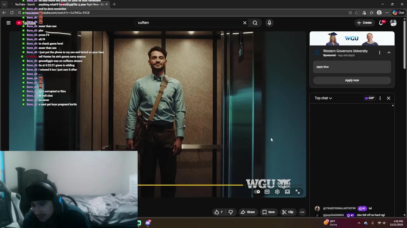Image resolution: width=407 pixels, height=228 pixels.
Task: Open Edge settings and more menu
Action: click(x=387, y=13)
